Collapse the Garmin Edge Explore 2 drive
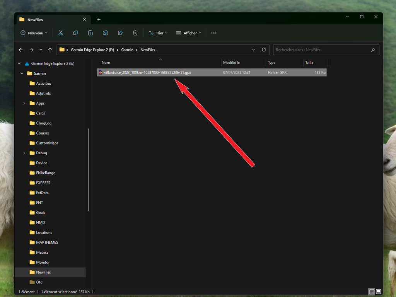This screenshot has width=396, height=297. 19,63
